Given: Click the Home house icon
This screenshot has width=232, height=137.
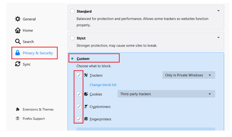Looking at the screenshot, I should (x=18, y=30).
